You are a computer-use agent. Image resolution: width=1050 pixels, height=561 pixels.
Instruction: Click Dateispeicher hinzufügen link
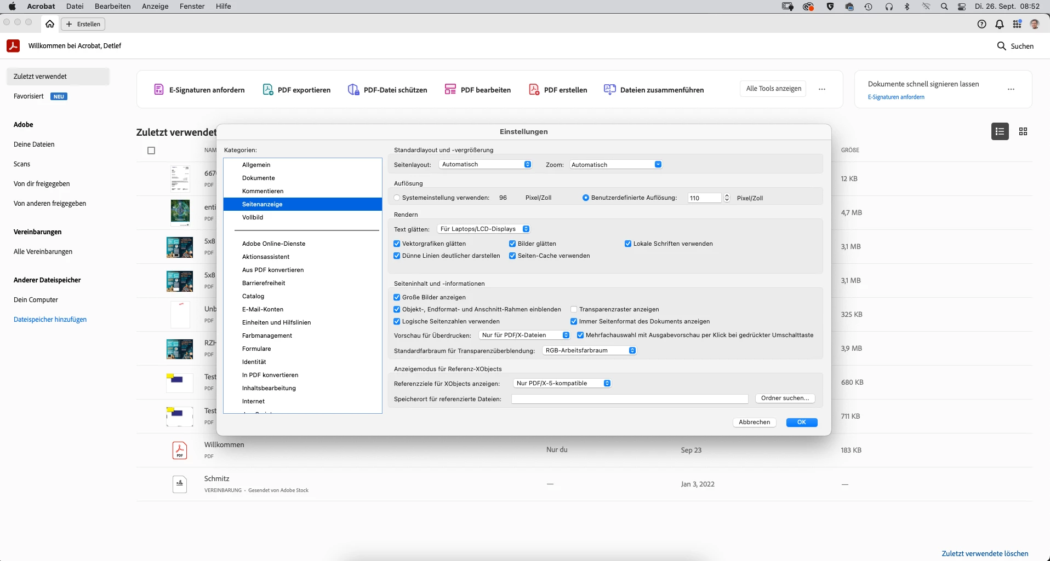tap(50, 320)
